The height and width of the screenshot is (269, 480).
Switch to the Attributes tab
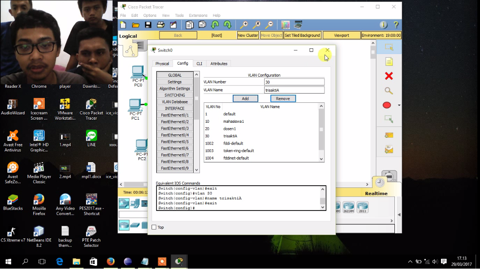[219, 64]
